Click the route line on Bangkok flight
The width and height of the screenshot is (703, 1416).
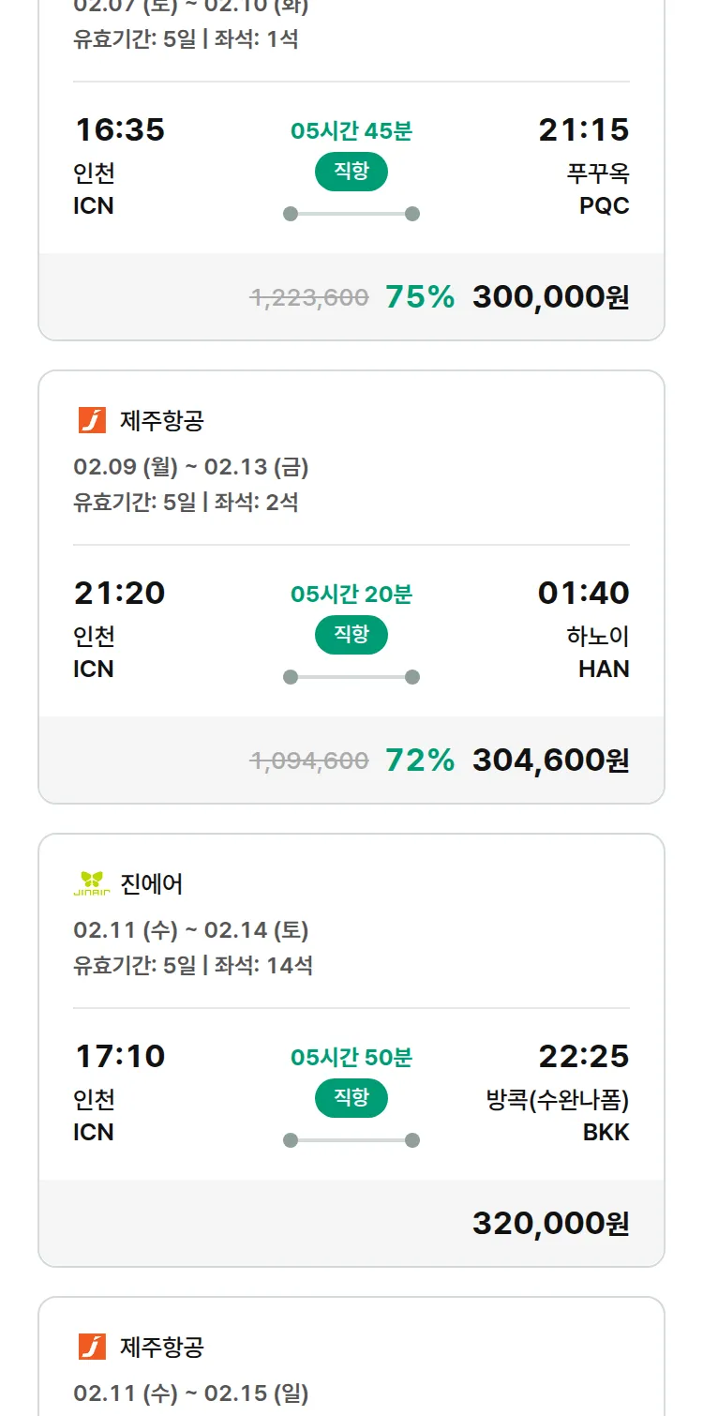[351, 1140]
